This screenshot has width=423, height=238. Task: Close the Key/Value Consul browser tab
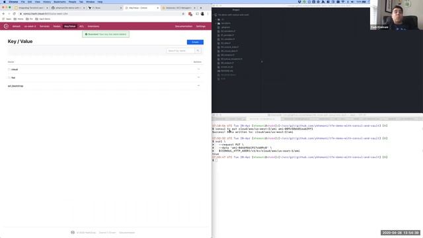158,8
